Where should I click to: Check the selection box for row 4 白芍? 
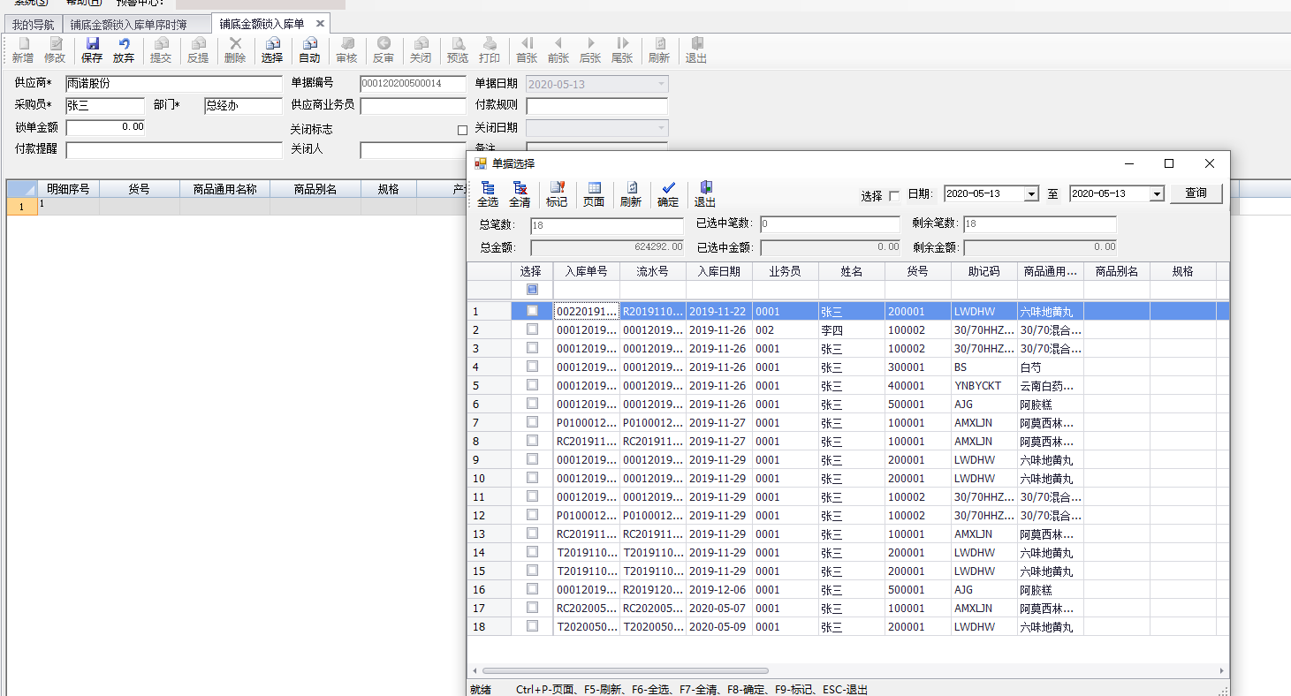coord(532,367)
